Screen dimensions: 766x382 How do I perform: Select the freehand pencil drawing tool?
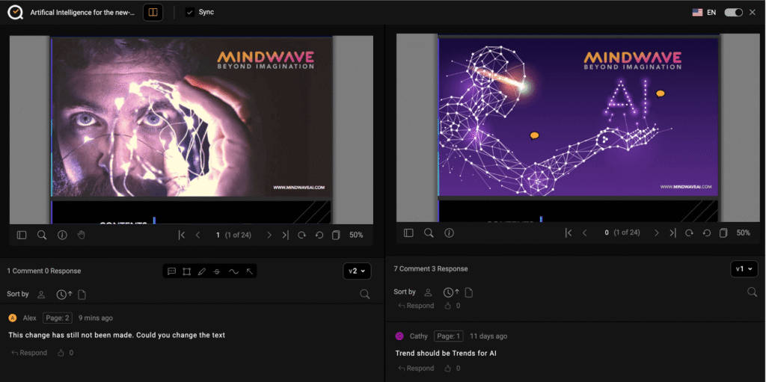coord(202,271)
